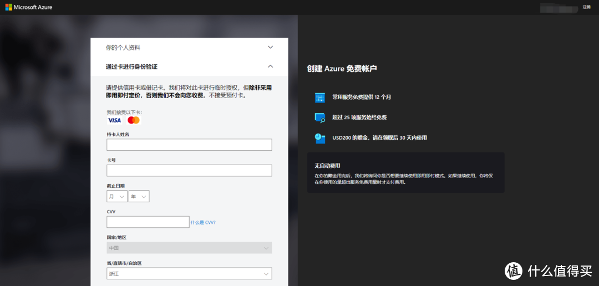Click the icon beside USD200 的赠金

tap(319, 138)
